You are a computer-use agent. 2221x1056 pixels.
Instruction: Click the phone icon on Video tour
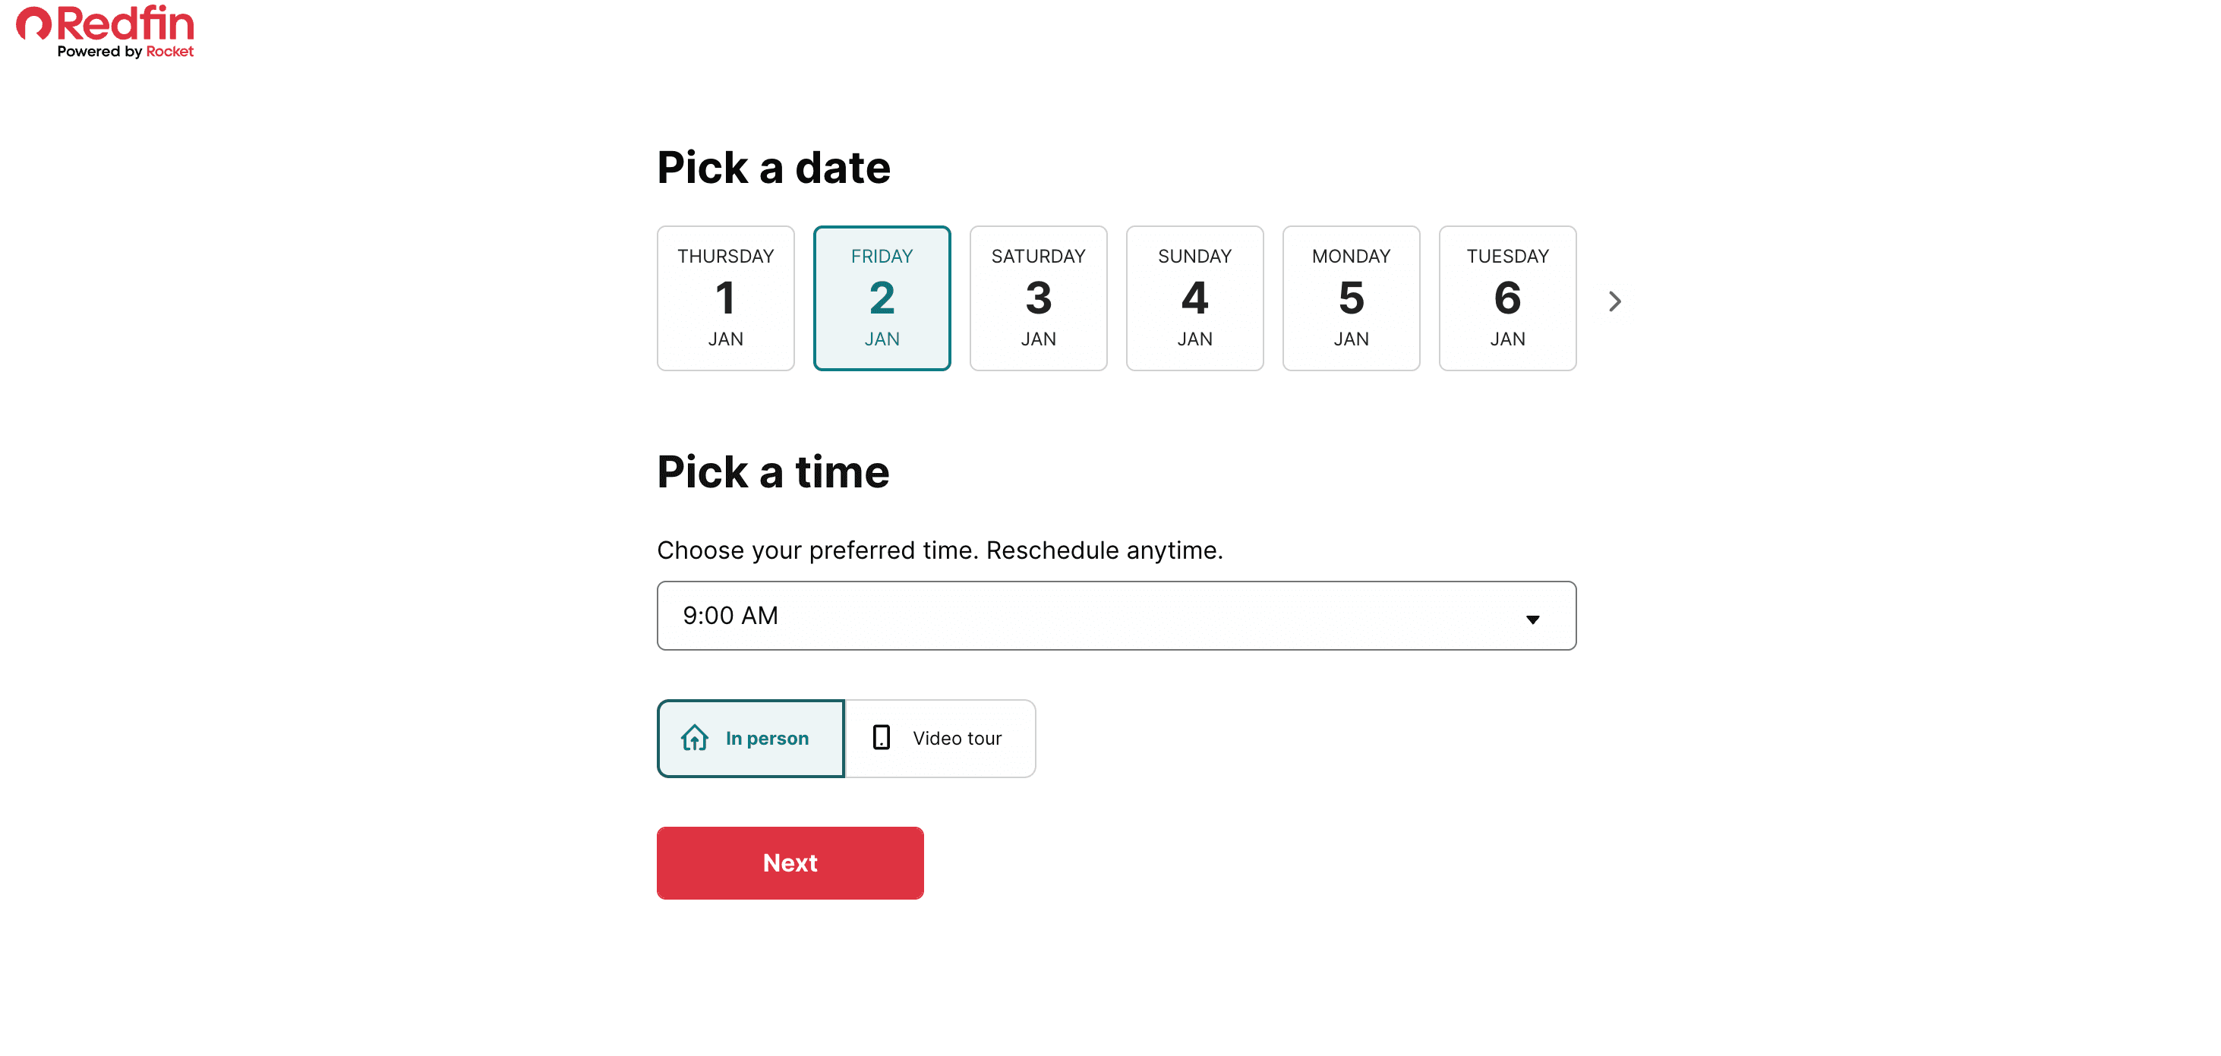(881, 738)
